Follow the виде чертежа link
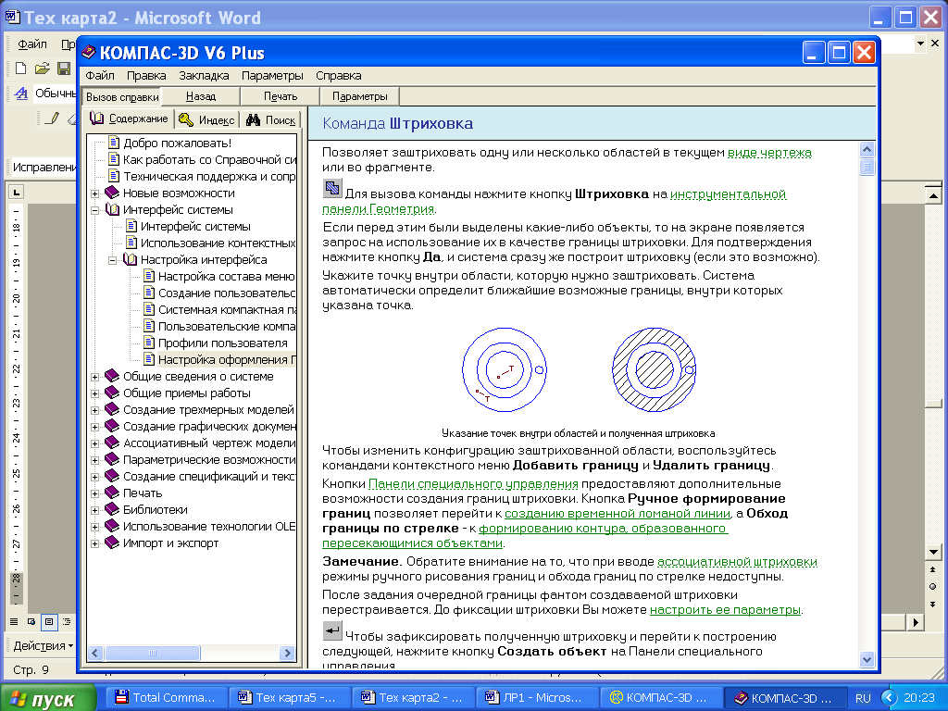 click(769, 153)
